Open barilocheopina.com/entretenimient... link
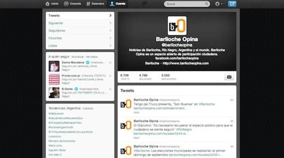284x158 pixels. (160, 108)
